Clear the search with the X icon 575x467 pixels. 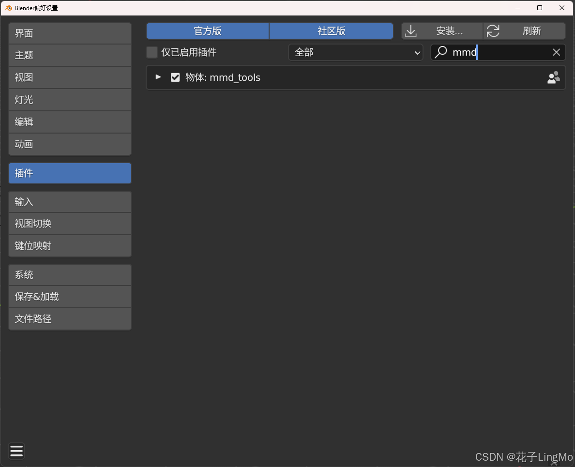pos(556,52)
